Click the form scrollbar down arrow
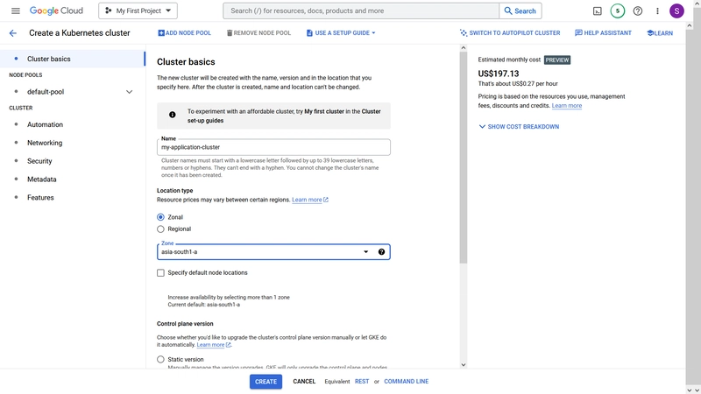The image size is (701, 394). point(464,365)
